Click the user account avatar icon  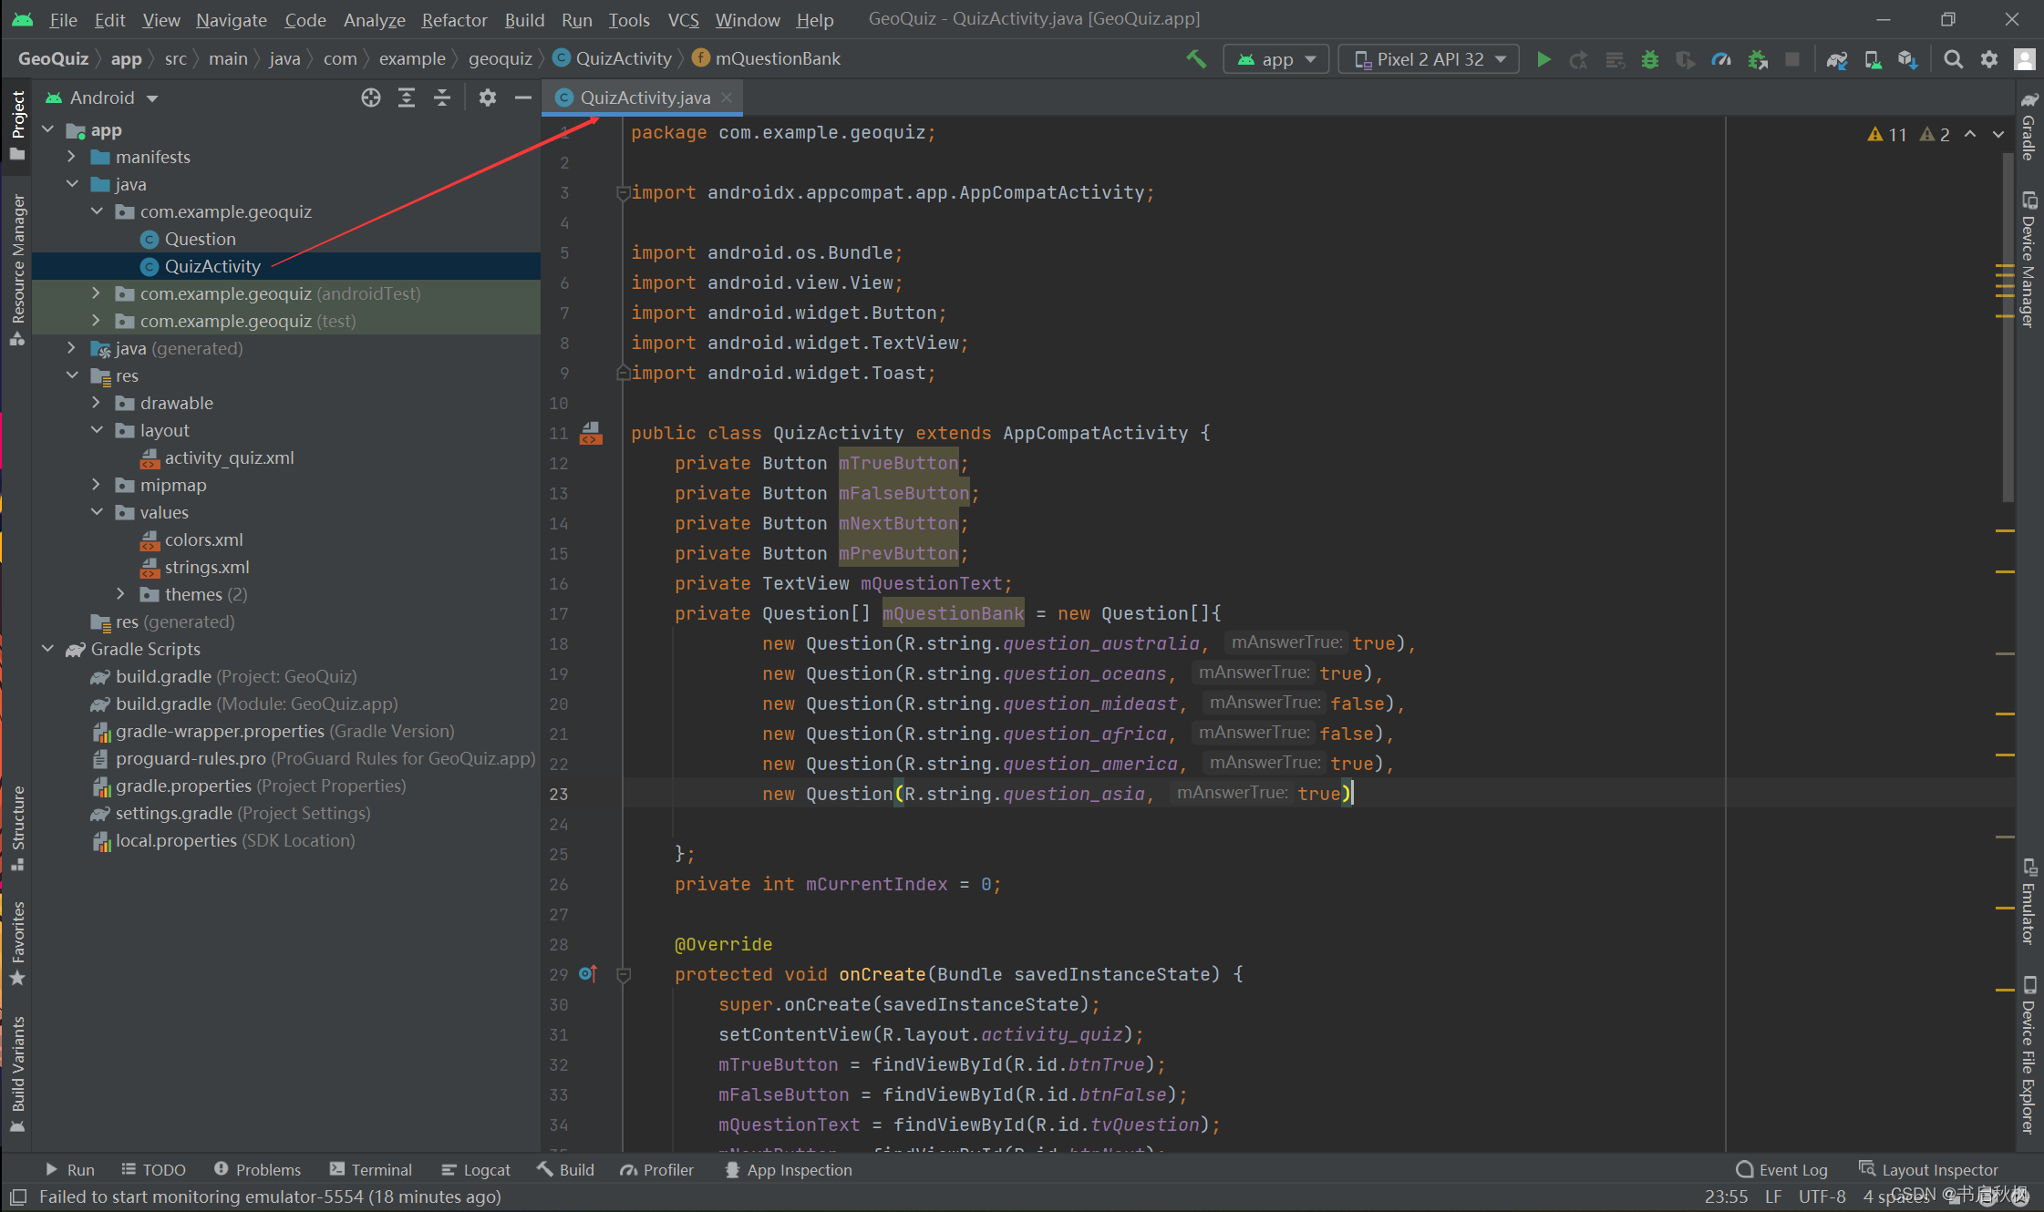(2024, 59)
